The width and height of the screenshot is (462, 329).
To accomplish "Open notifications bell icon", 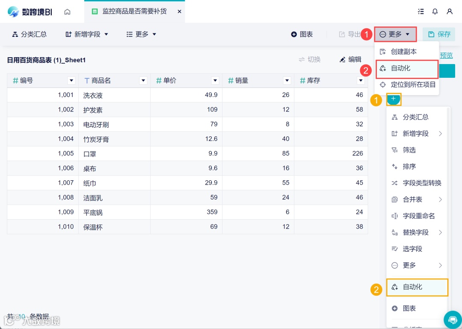I will point(435,12).
